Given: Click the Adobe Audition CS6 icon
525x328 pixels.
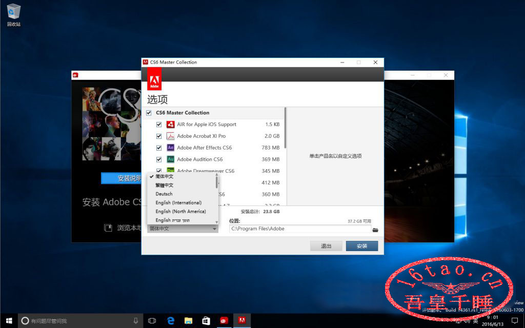Looking at the screenshot, I should tap(171, 159).
